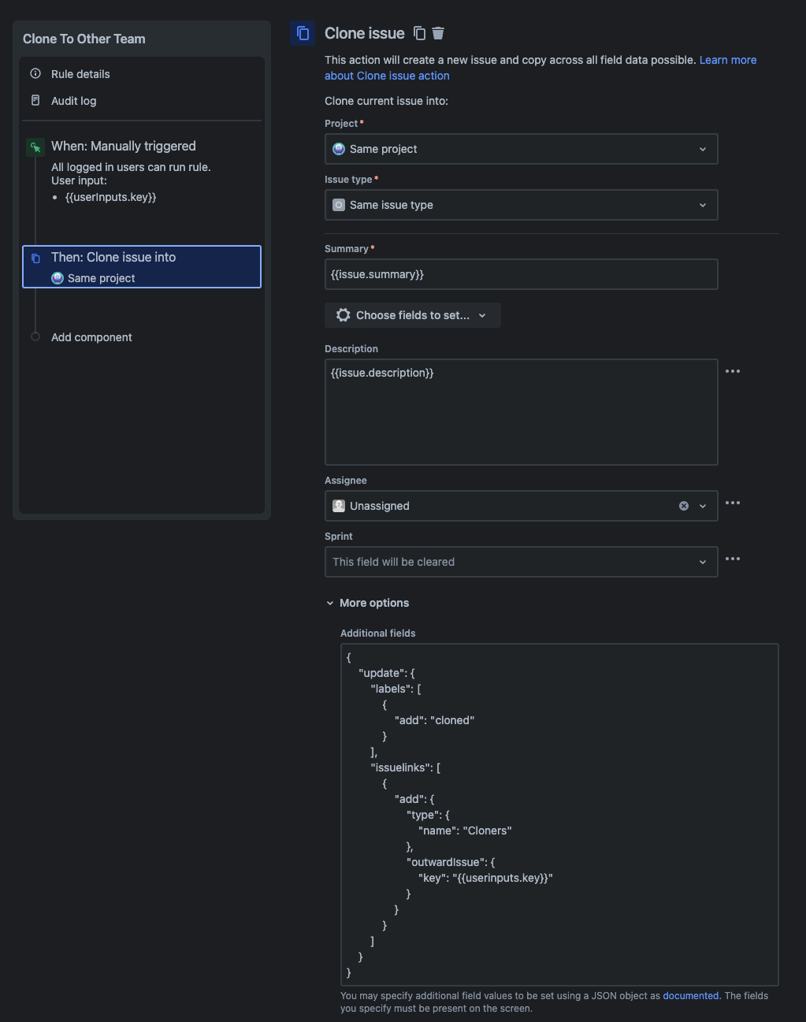Click the large Clone issue icon in header
This screenshot has width=806, height=1022.
coord(303,33)
